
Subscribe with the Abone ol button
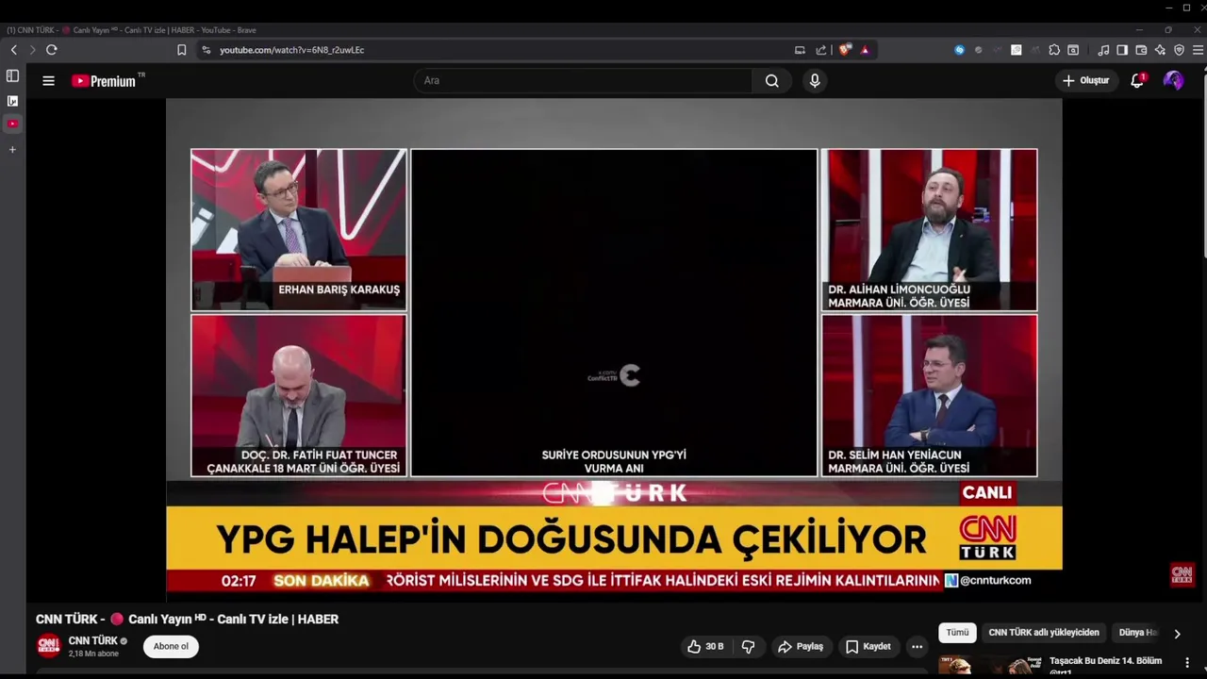(171, 646)
